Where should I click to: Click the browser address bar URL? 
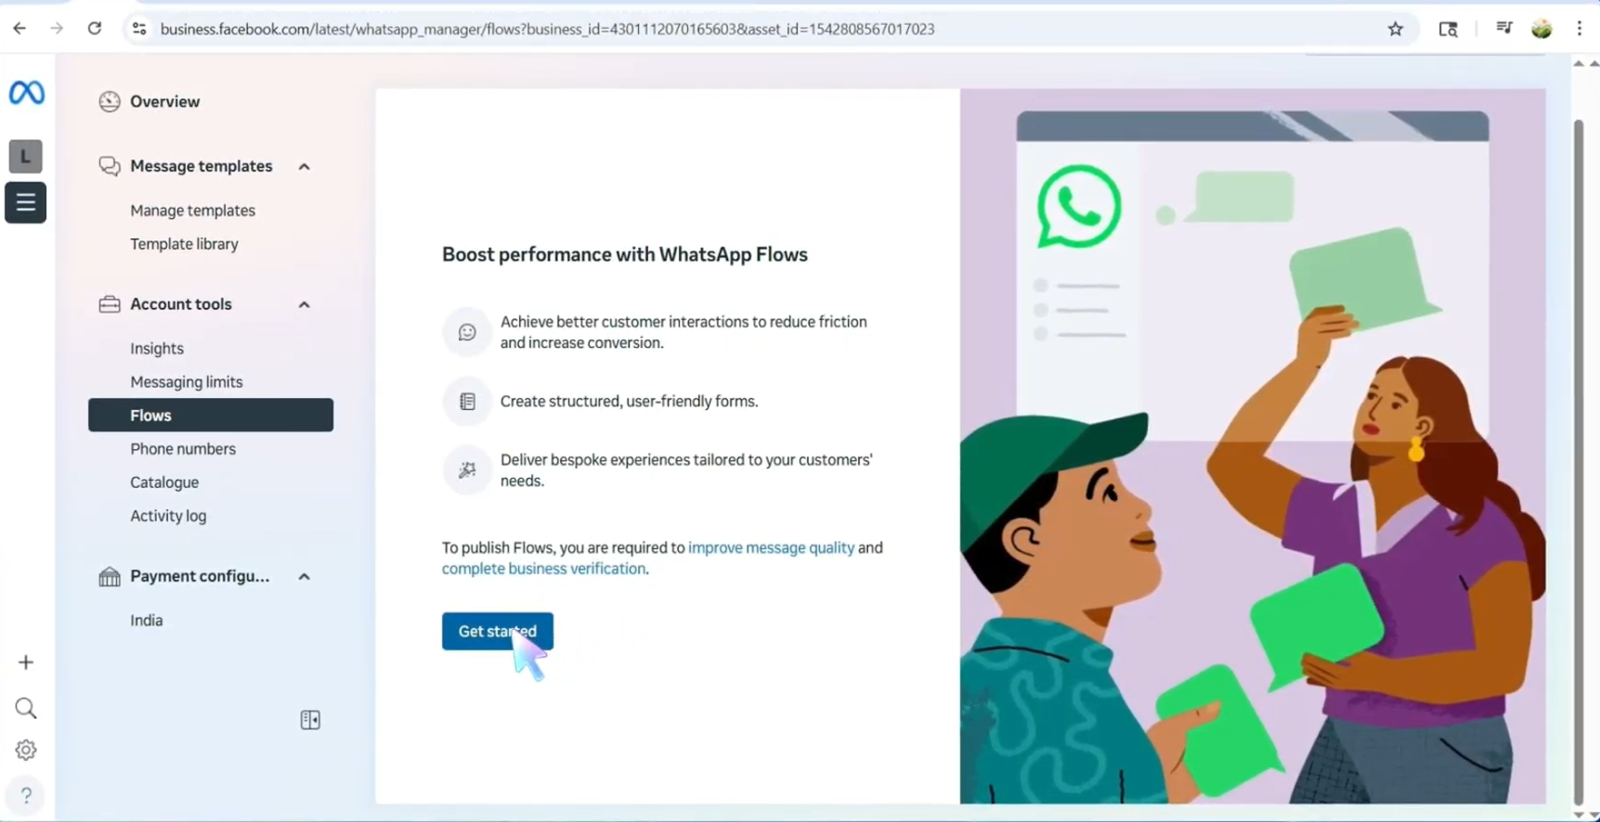(547, 29)
